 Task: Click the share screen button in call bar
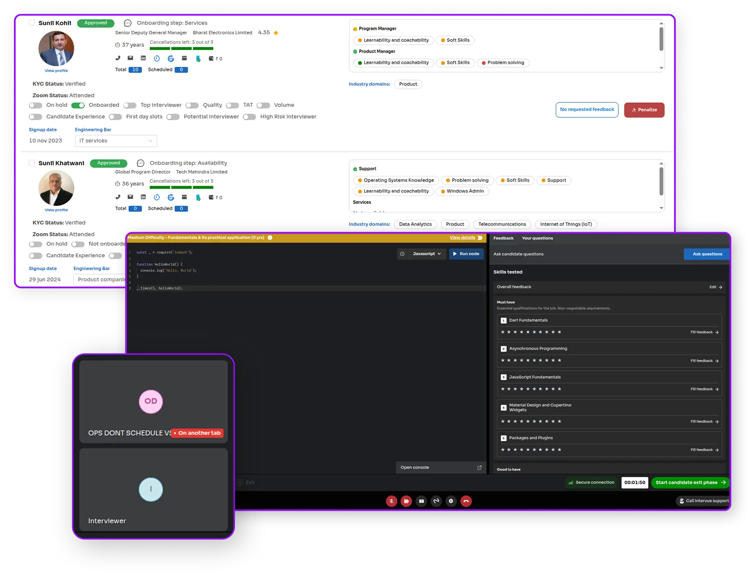click(421, 501)
